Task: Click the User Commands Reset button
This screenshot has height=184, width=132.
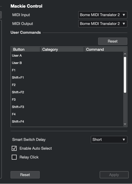Action: [113, 41]
